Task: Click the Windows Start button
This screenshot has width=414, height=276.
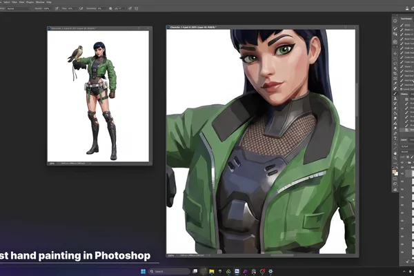Action: pos(143,271)
